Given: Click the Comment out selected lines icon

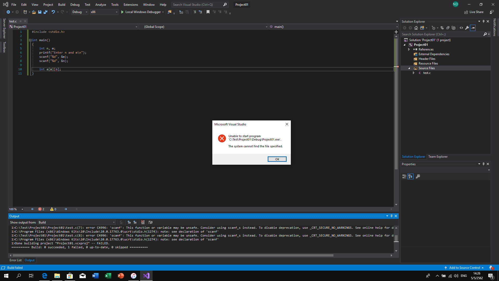Looking at the screenshot, I should coord(195,12).
